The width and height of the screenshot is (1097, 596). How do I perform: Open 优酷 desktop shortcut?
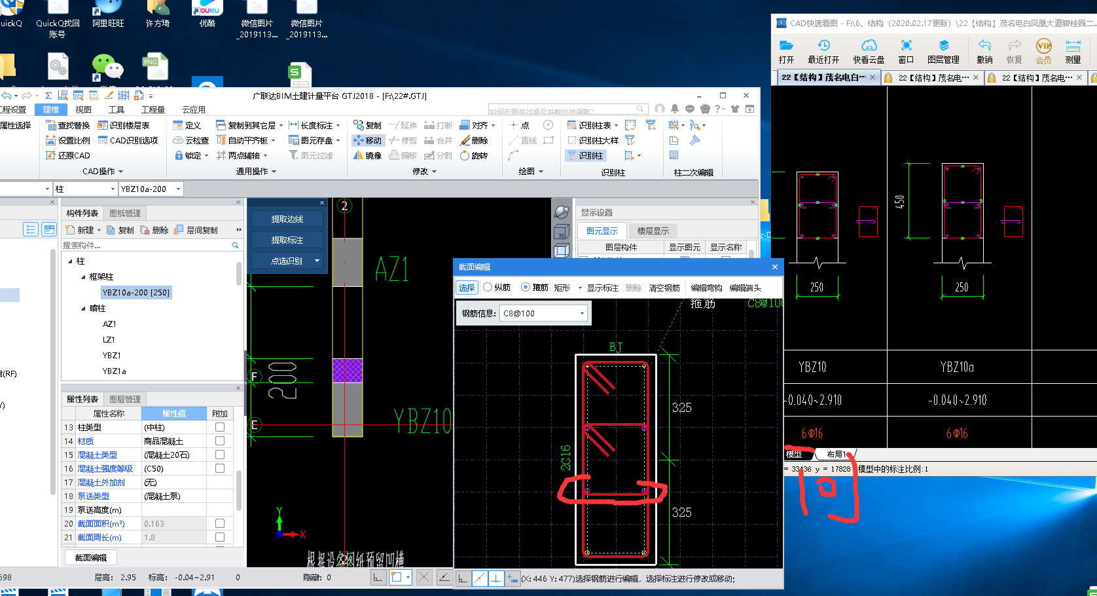click(x=207, y=16)
